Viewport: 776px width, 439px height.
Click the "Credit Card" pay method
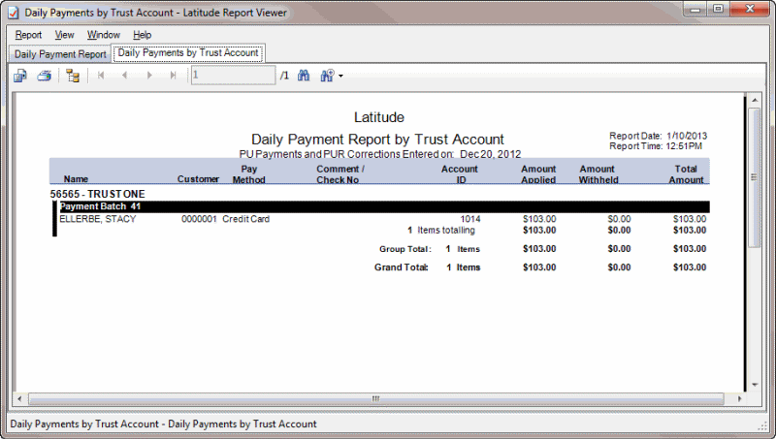[246, 219]
